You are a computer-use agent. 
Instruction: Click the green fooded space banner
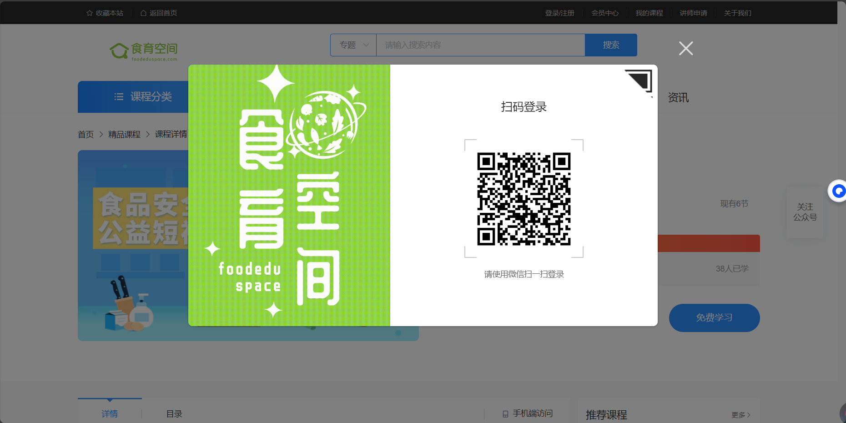coord(289,195)
